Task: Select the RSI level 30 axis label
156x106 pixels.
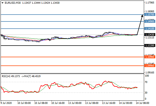Action: (146, 93)
